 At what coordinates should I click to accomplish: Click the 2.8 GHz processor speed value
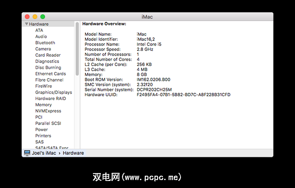[145, 49]
